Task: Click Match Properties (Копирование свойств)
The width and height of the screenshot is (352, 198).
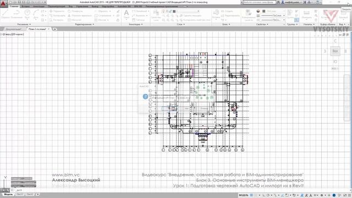Action: click(249, 15)
